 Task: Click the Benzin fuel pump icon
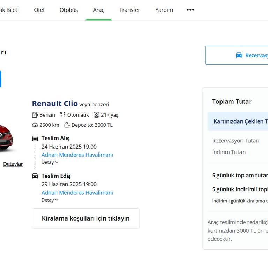(35, 115)
